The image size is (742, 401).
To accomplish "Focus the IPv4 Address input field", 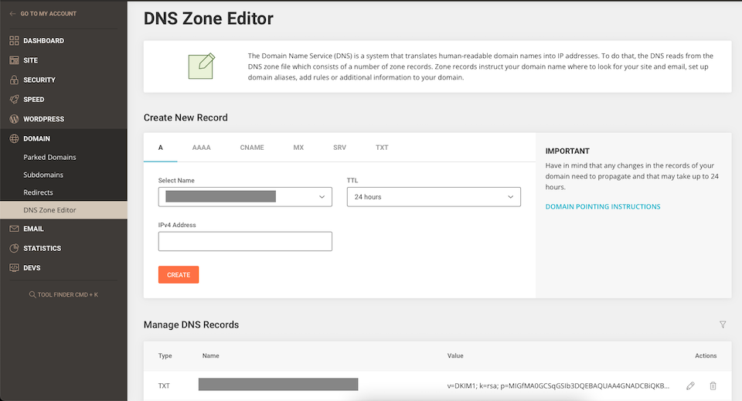I will click(245, 242).
